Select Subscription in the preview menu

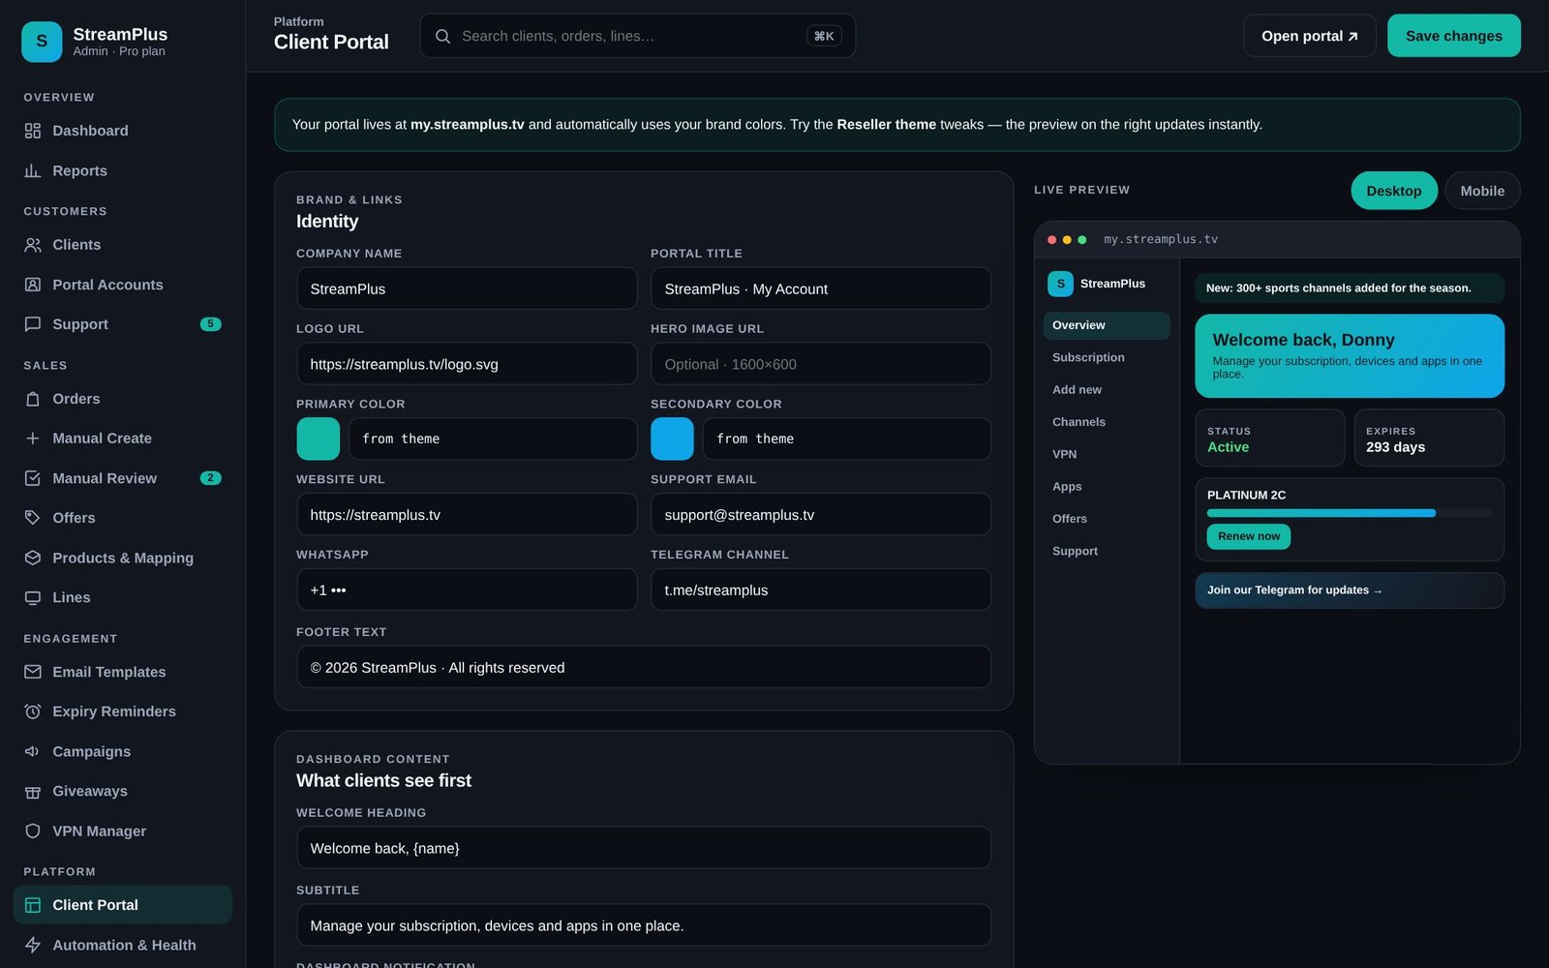point(1107,357)
